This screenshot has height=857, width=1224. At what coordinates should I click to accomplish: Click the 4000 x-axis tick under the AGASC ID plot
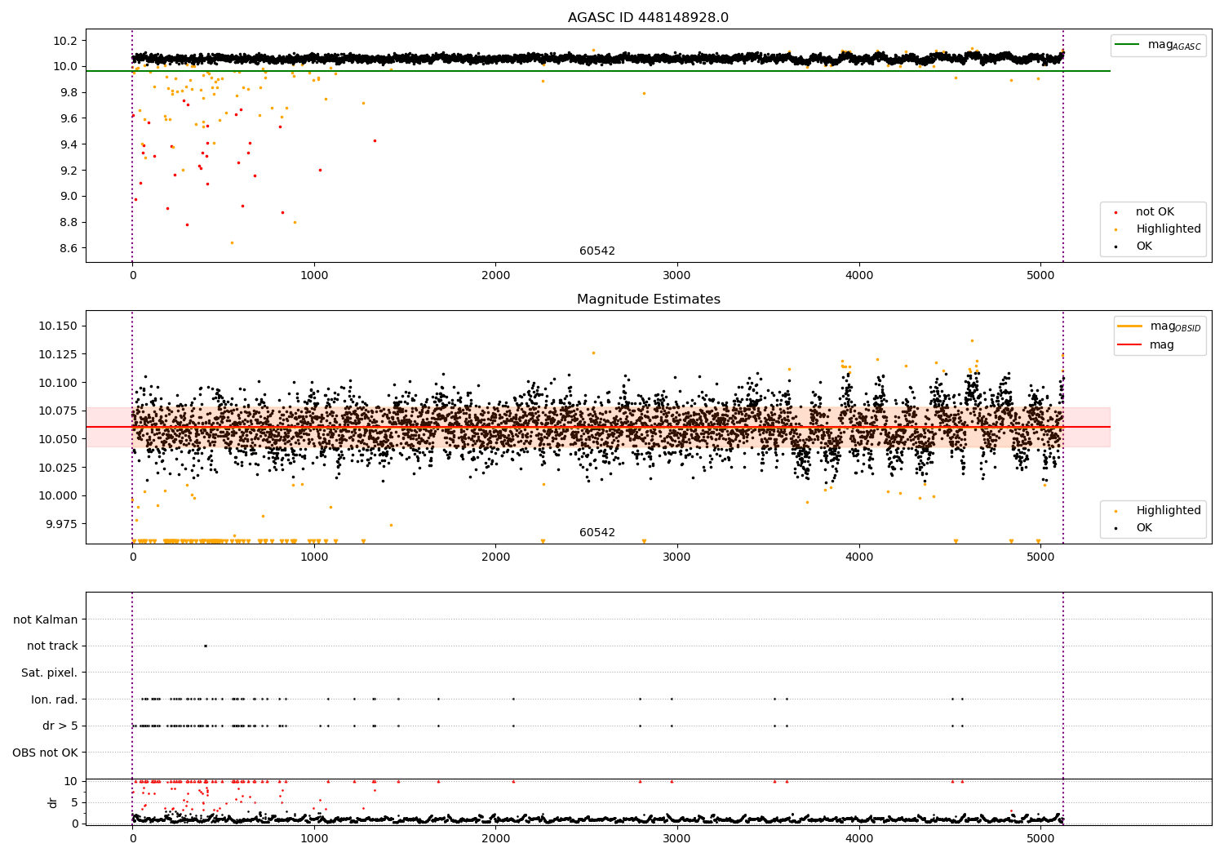pos(859,276)
